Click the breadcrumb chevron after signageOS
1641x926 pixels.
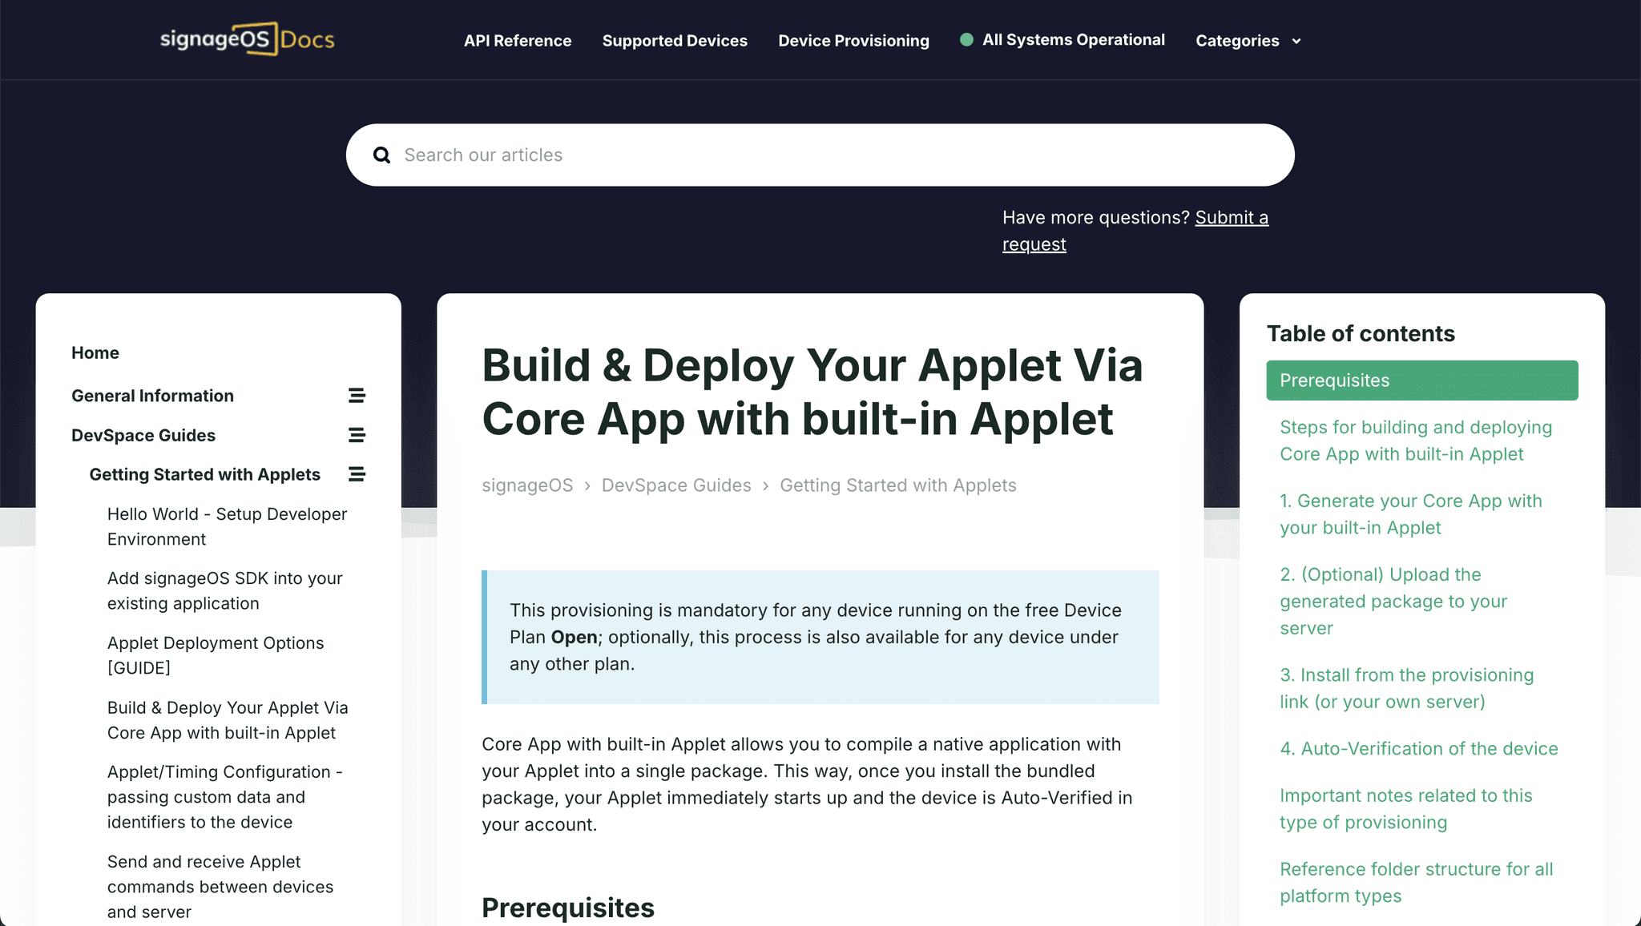[588, 485]
